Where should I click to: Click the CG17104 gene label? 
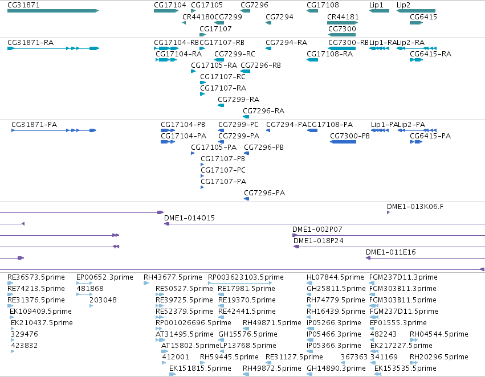coord(170,5)
